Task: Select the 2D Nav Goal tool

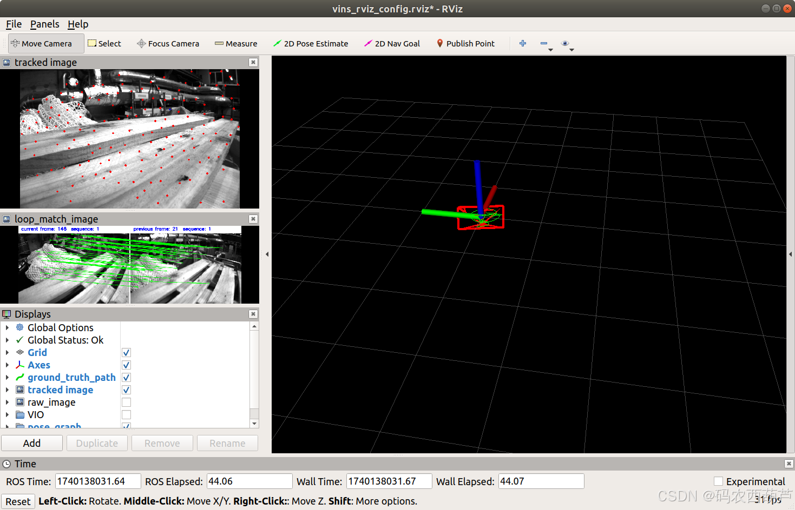Action: tap(392, 43)
